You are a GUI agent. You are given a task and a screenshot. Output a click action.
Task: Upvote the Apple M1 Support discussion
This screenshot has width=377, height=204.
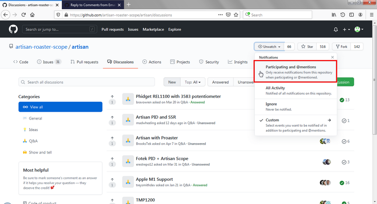click(112, 179)
